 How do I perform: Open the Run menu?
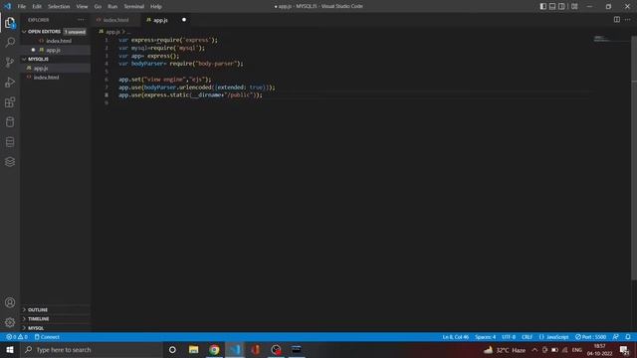point(112,7)
